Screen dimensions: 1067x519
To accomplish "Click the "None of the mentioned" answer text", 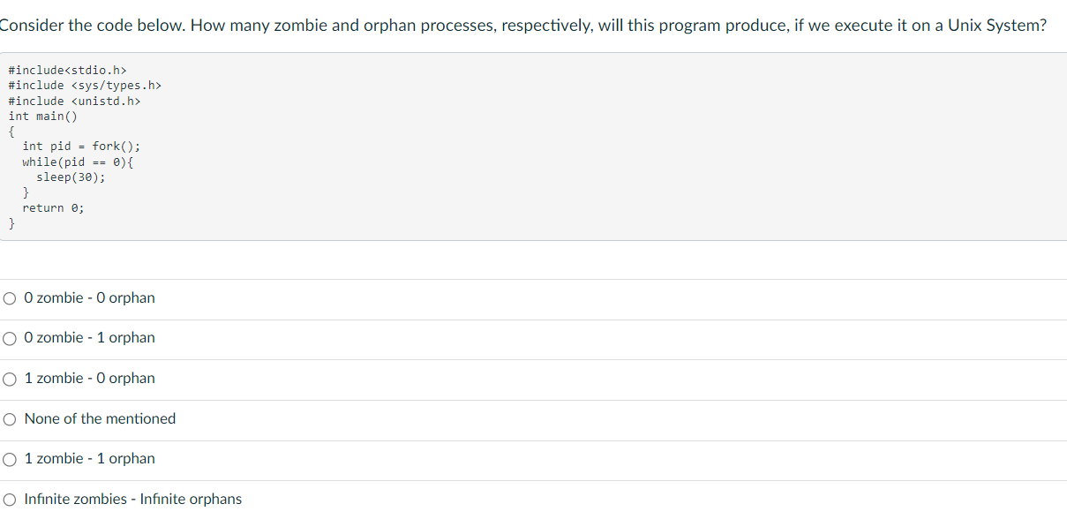I will (x=100, y=419).
